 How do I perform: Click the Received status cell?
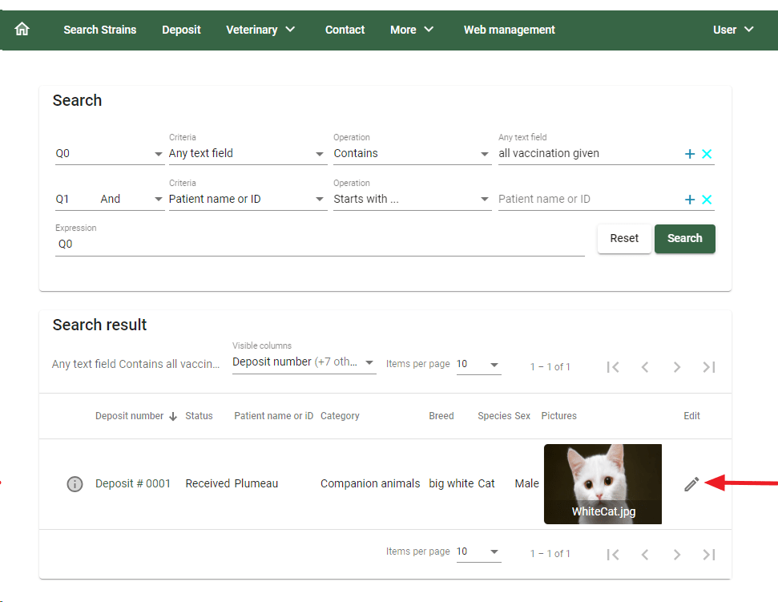click(x=208, y=483)
